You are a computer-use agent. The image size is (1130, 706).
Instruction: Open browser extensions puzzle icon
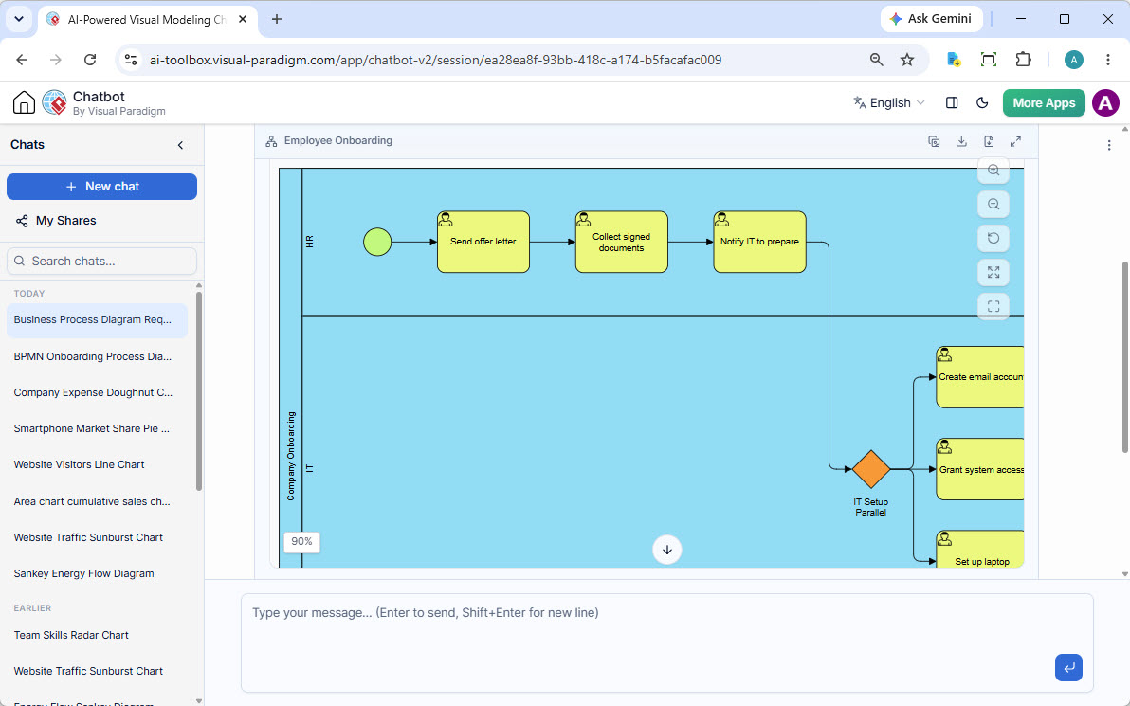click(x=1023, y=60)
